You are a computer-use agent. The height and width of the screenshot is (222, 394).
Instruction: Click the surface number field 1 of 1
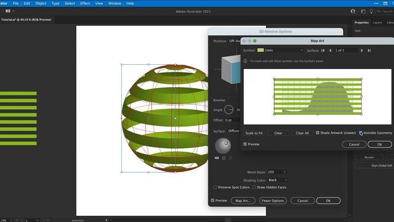pos(346,51)
